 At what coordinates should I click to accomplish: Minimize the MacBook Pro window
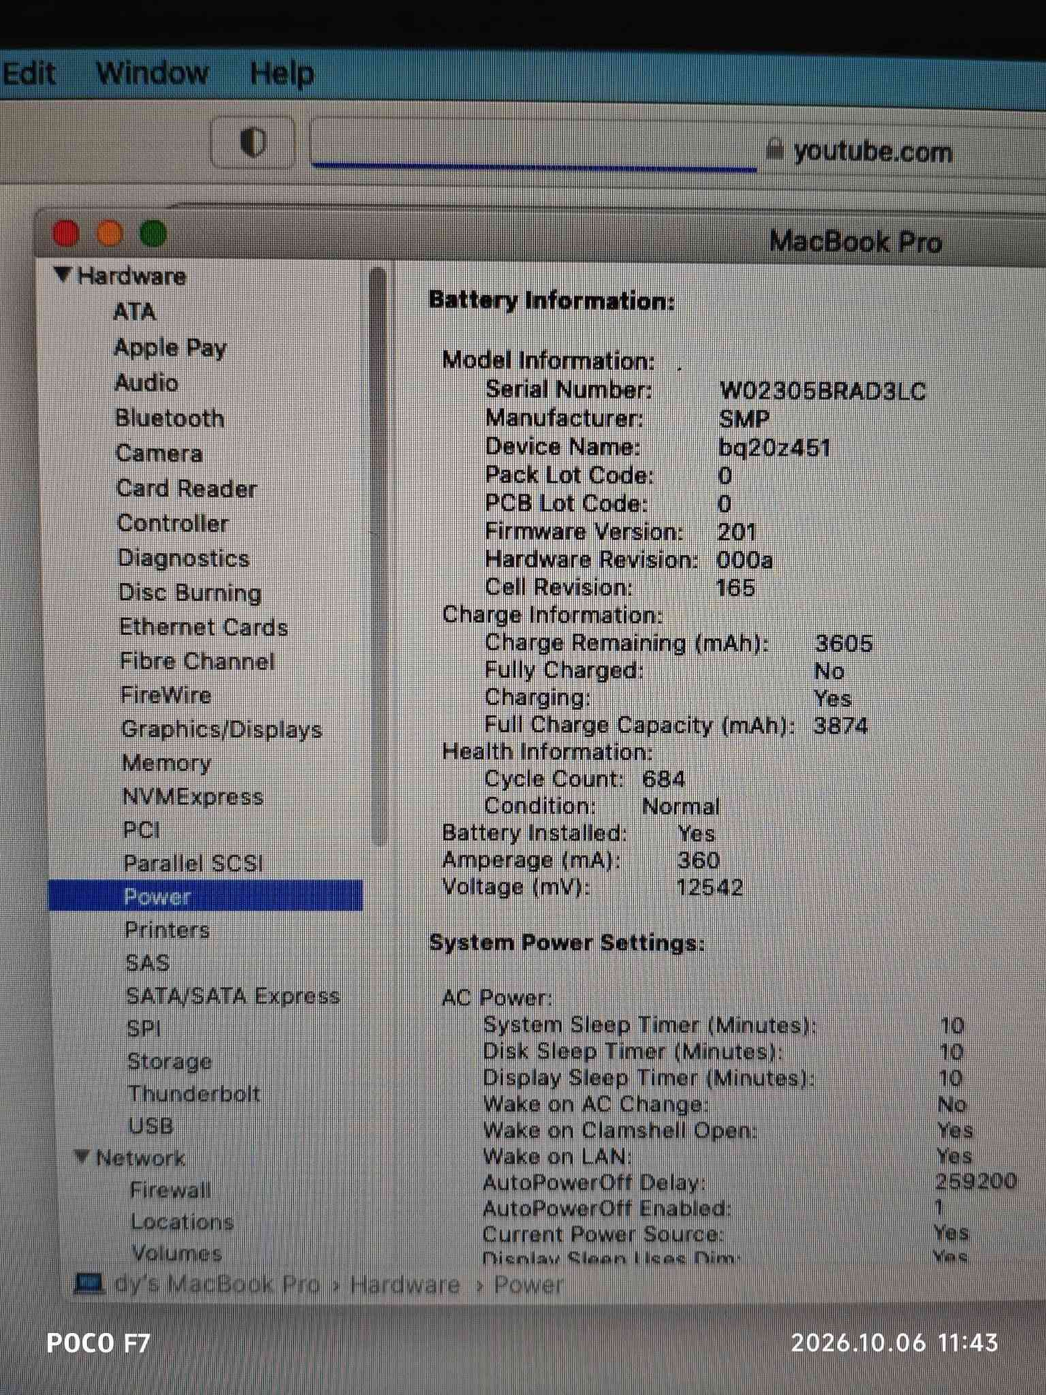click(110, 234)
